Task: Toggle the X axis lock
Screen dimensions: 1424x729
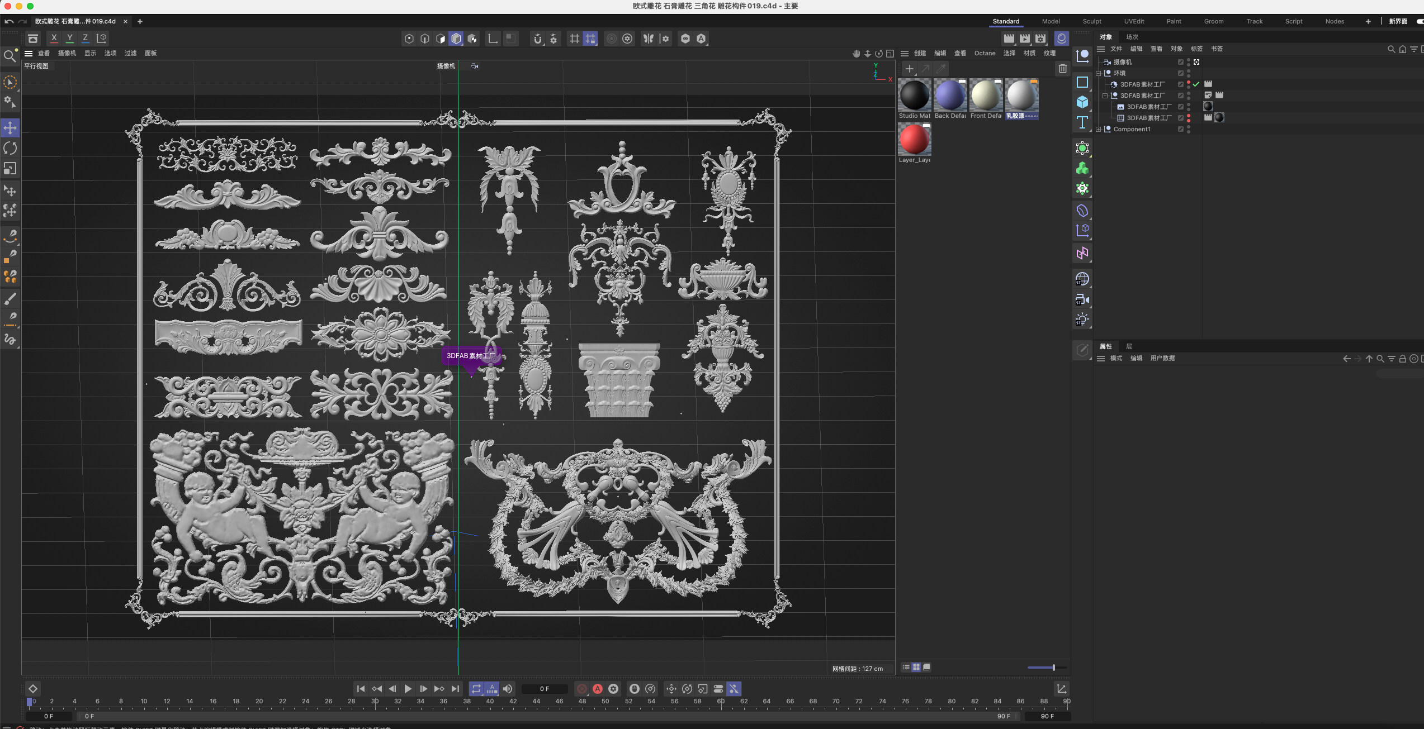Action: [x=54, y=38]
